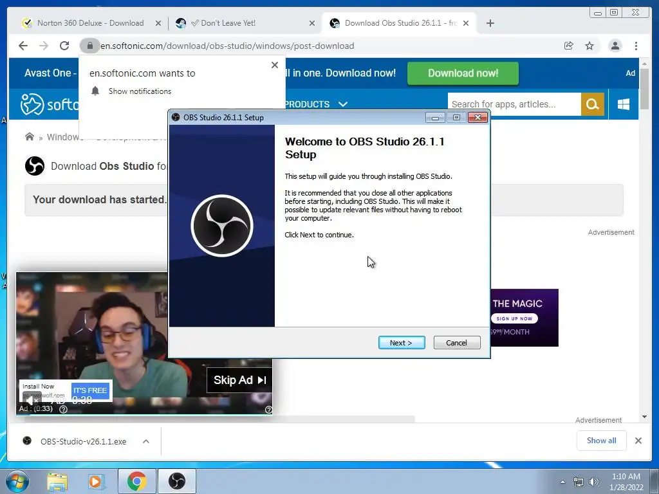Click Skip Ad on the video
Screen dimensions: 659x494
(x=239, y=380)
